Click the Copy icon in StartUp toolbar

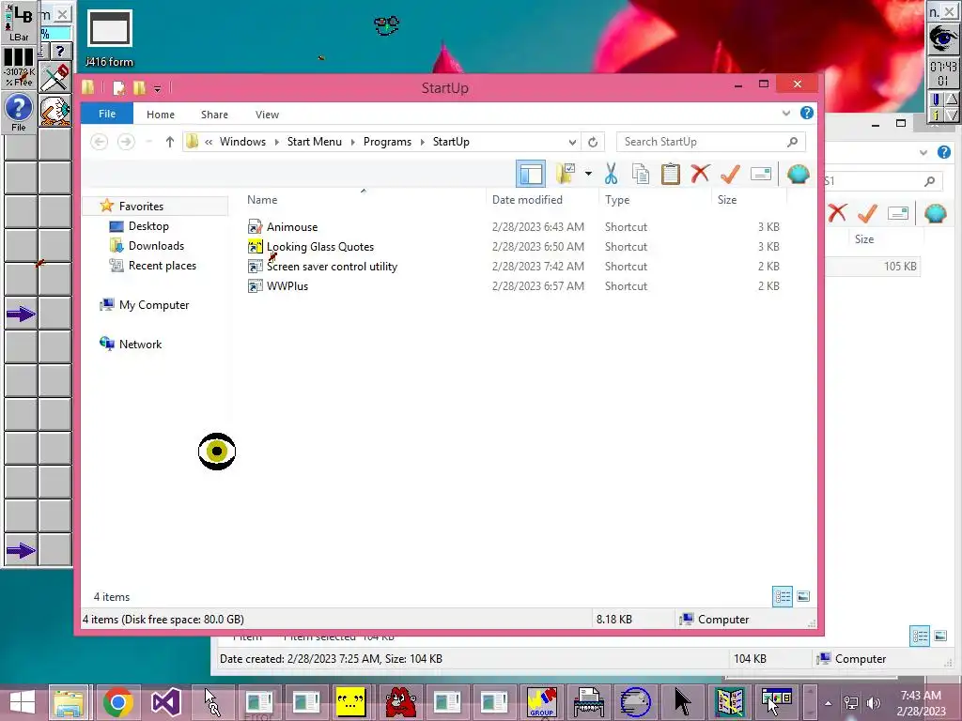point(641,174)
